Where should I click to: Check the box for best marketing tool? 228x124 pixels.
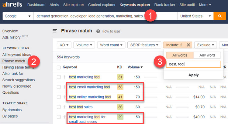pos(59,77)
